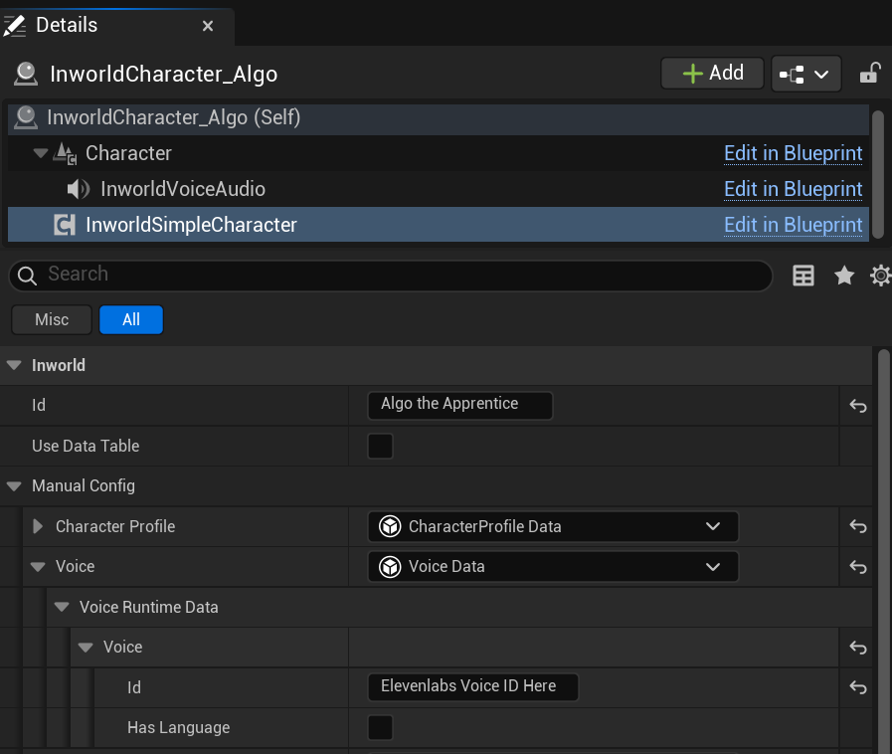Open the details settings gear icon
The image size is (892, 754).
tap(880, 276)
